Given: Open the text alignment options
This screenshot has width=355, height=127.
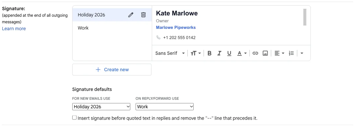Looking at the screenshot, I should point(279,53).
